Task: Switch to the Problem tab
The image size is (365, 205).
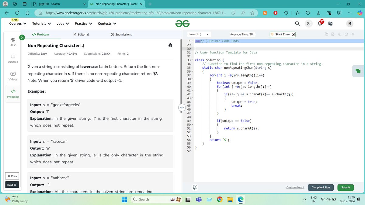Action: pos(40,34)
